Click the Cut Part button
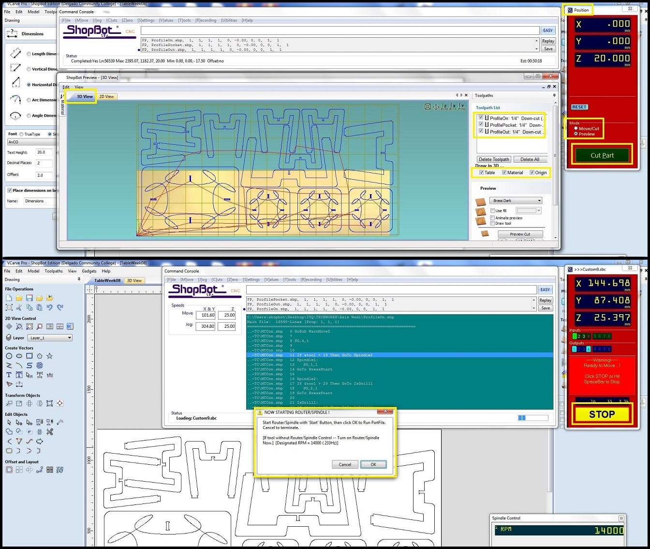 tap(602, 155)
